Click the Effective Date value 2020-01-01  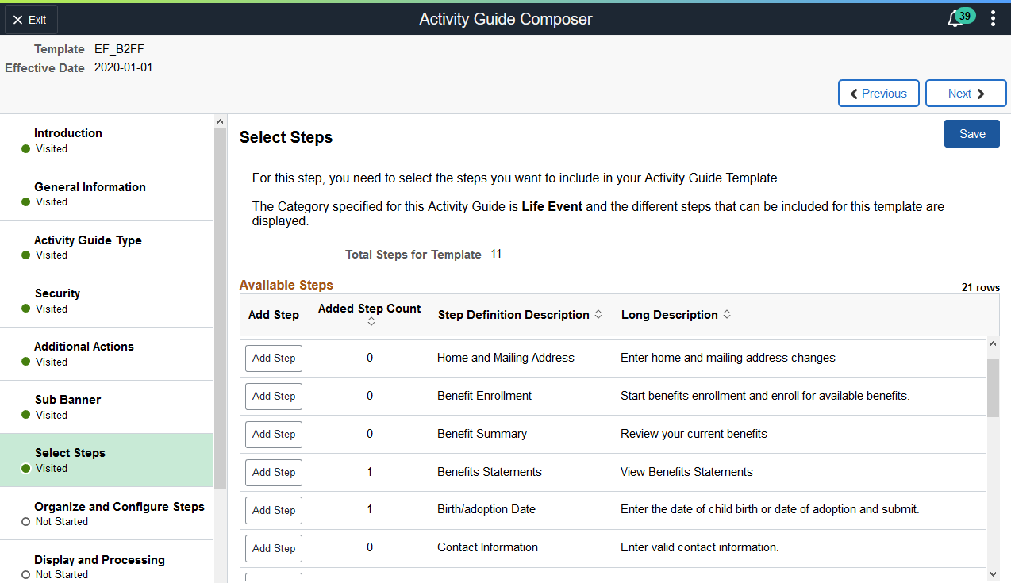pyautogui.click(x=123, y=67)
